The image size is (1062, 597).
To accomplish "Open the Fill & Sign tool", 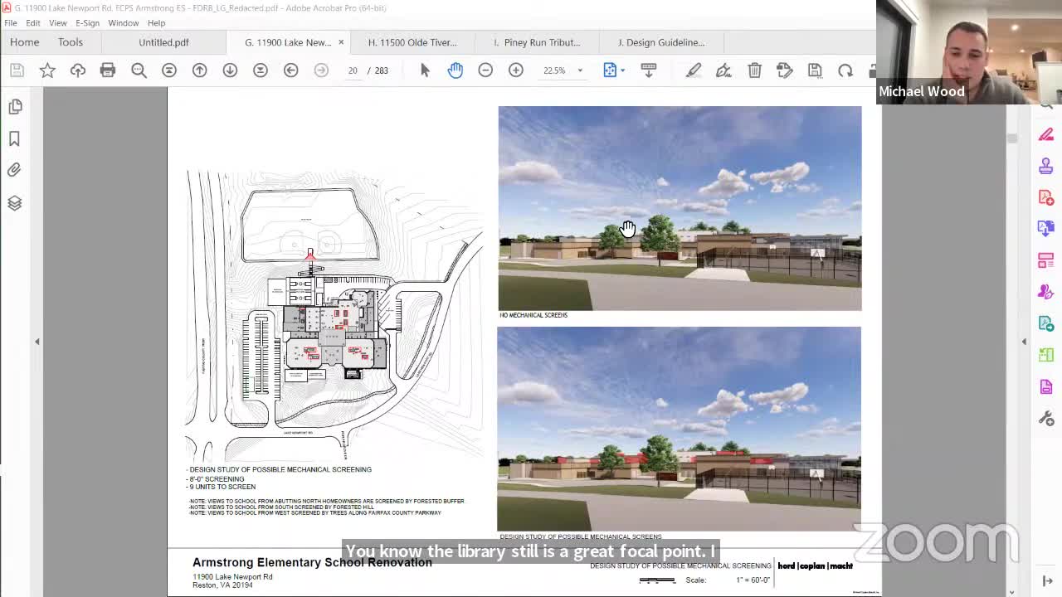I will click(1045, 292).
